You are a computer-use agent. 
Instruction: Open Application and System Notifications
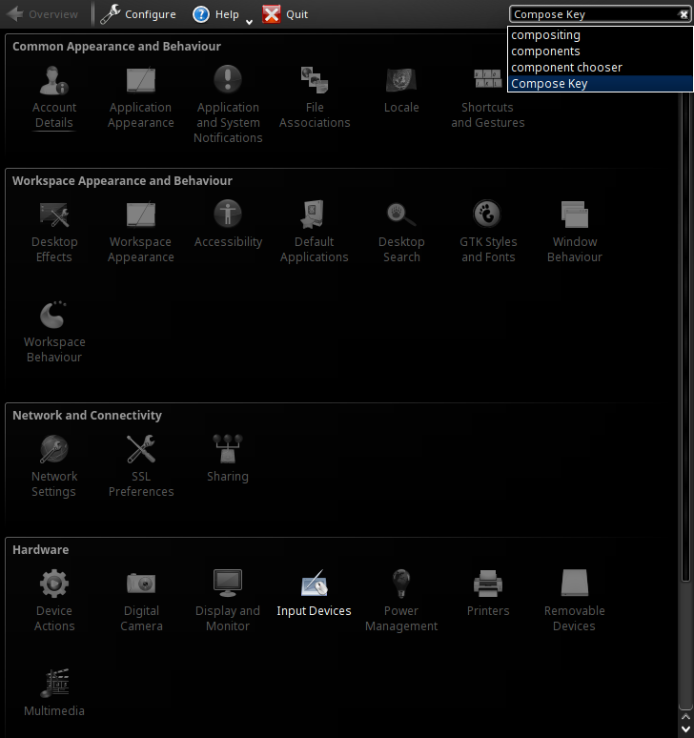(228, 105)
